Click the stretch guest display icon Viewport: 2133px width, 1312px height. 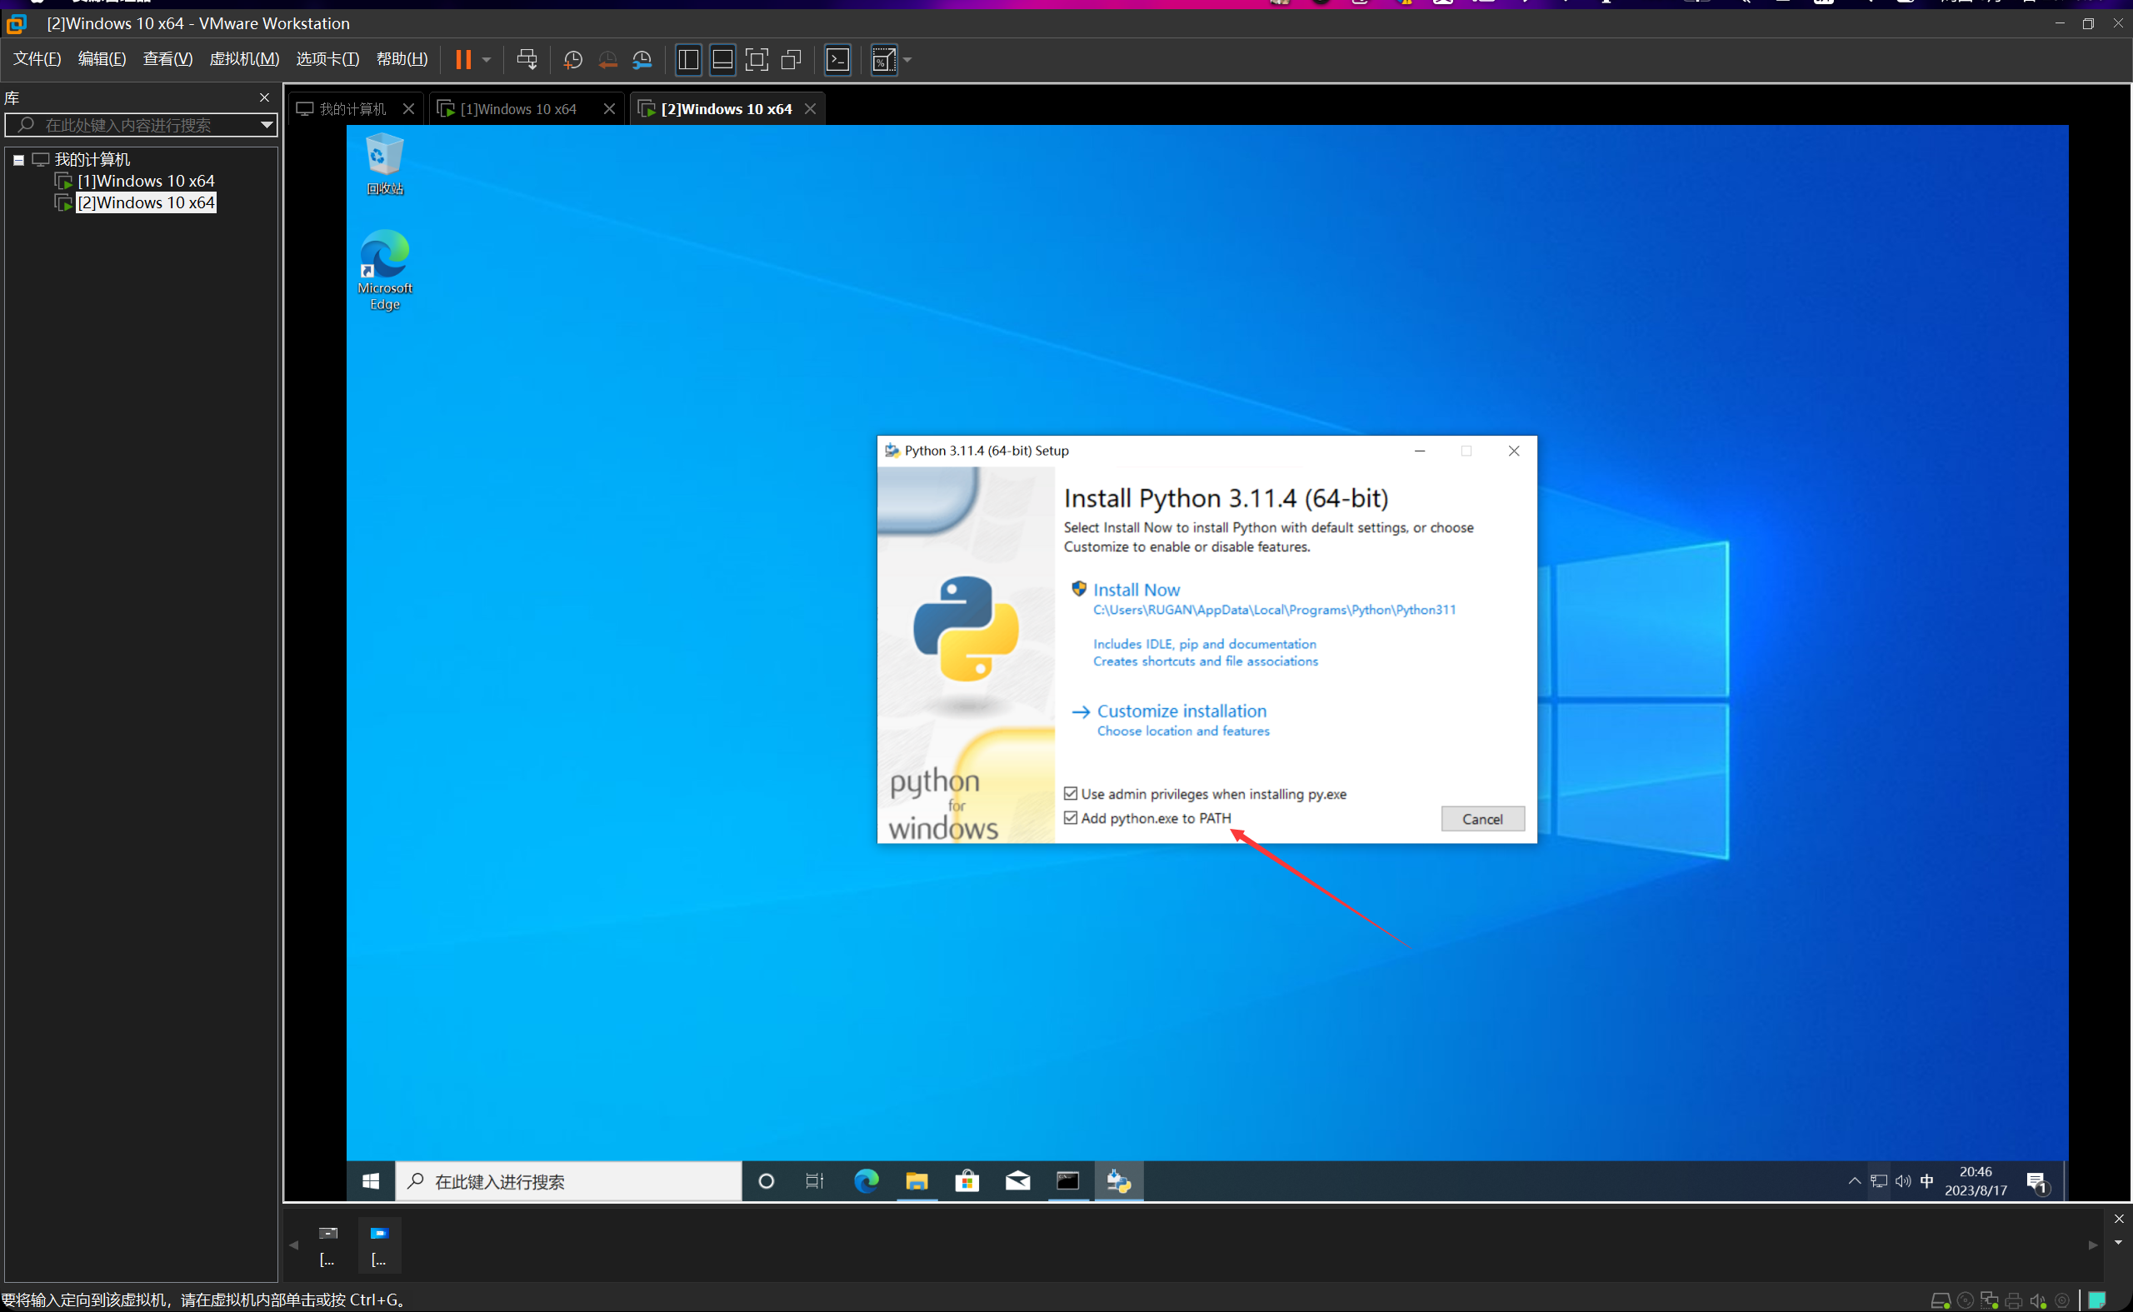(883, 59)
